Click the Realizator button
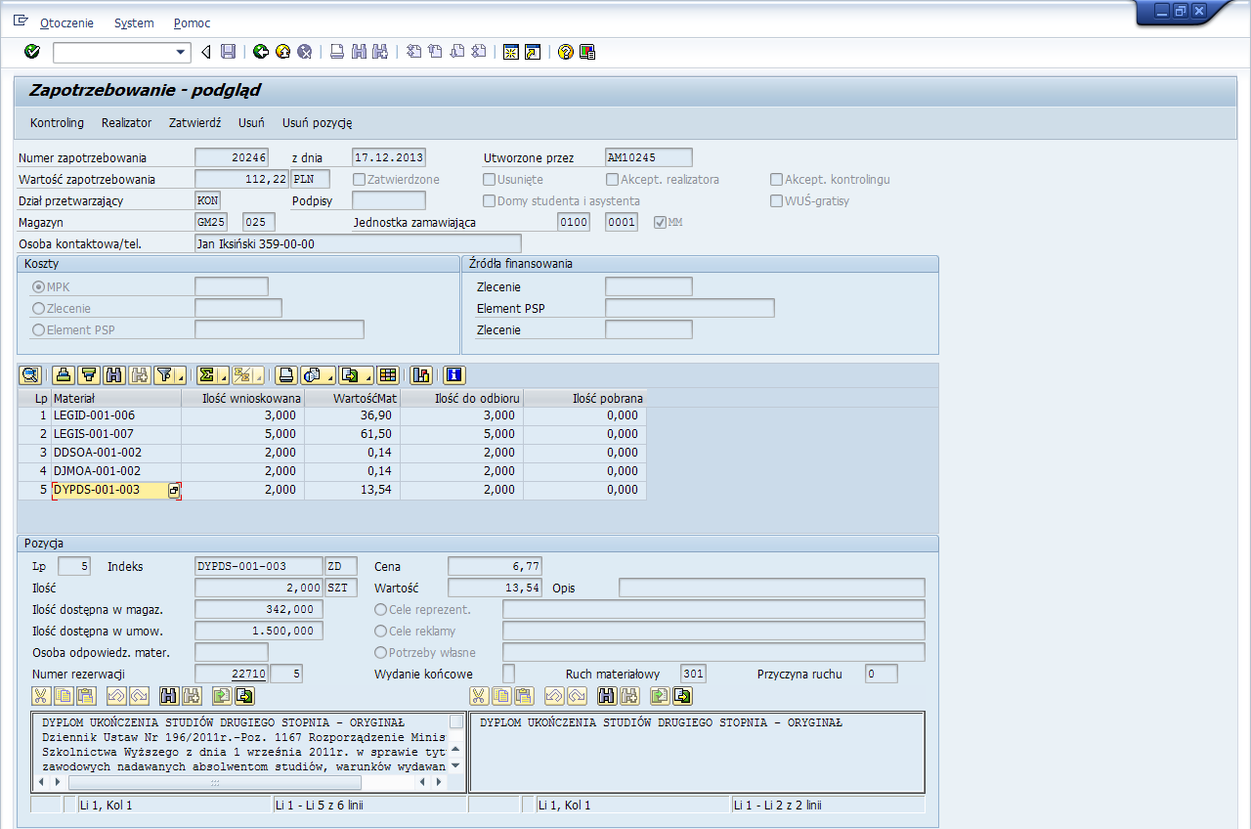 [127, 123]
